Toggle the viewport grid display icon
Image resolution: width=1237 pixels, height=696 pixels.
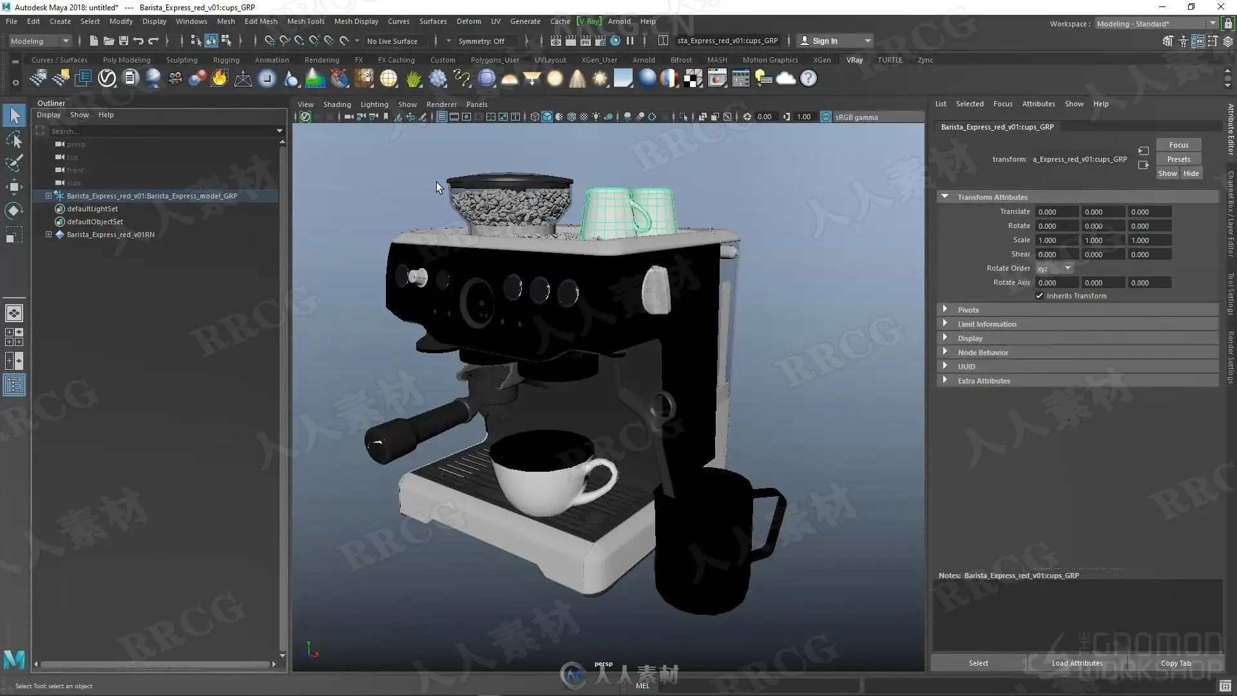pos(441,117)
